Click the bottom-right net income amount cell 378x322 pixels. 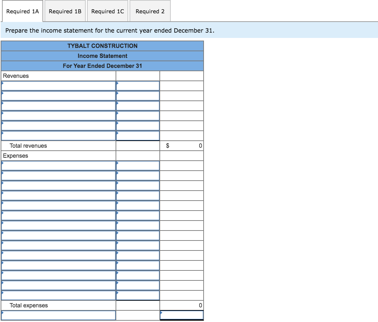click(x=181, y=315)
